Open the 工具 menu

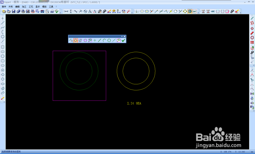(x=51, y=7)
